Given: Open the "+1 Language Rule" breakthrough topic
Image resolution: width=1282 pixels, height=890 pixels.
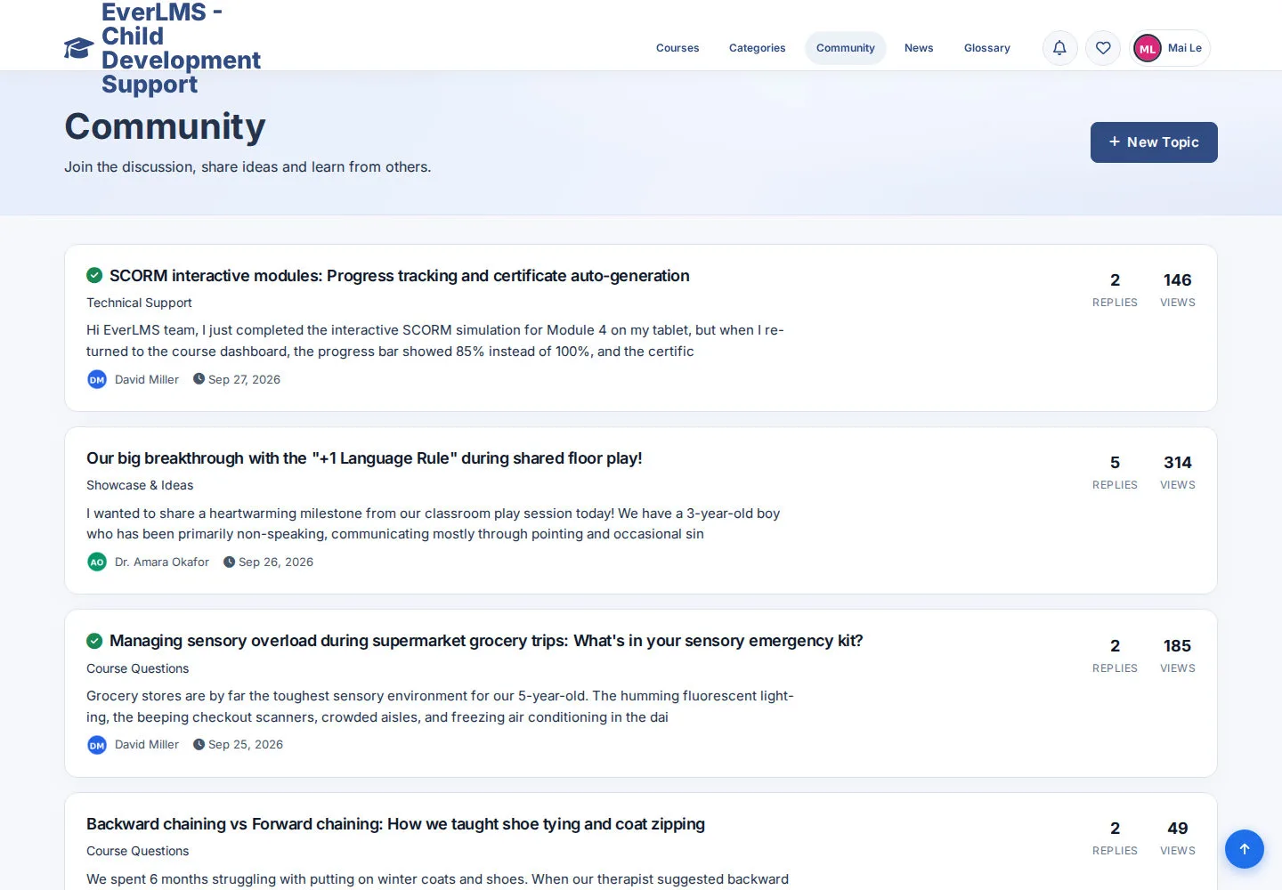Looking at the screenshot, I should click(364, 458).
